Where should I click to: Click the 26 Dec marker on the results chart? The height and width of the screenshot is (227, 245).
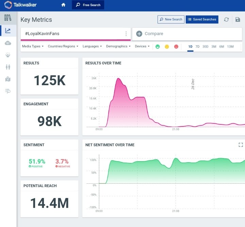pyautogui.click(x=193, y=84)
